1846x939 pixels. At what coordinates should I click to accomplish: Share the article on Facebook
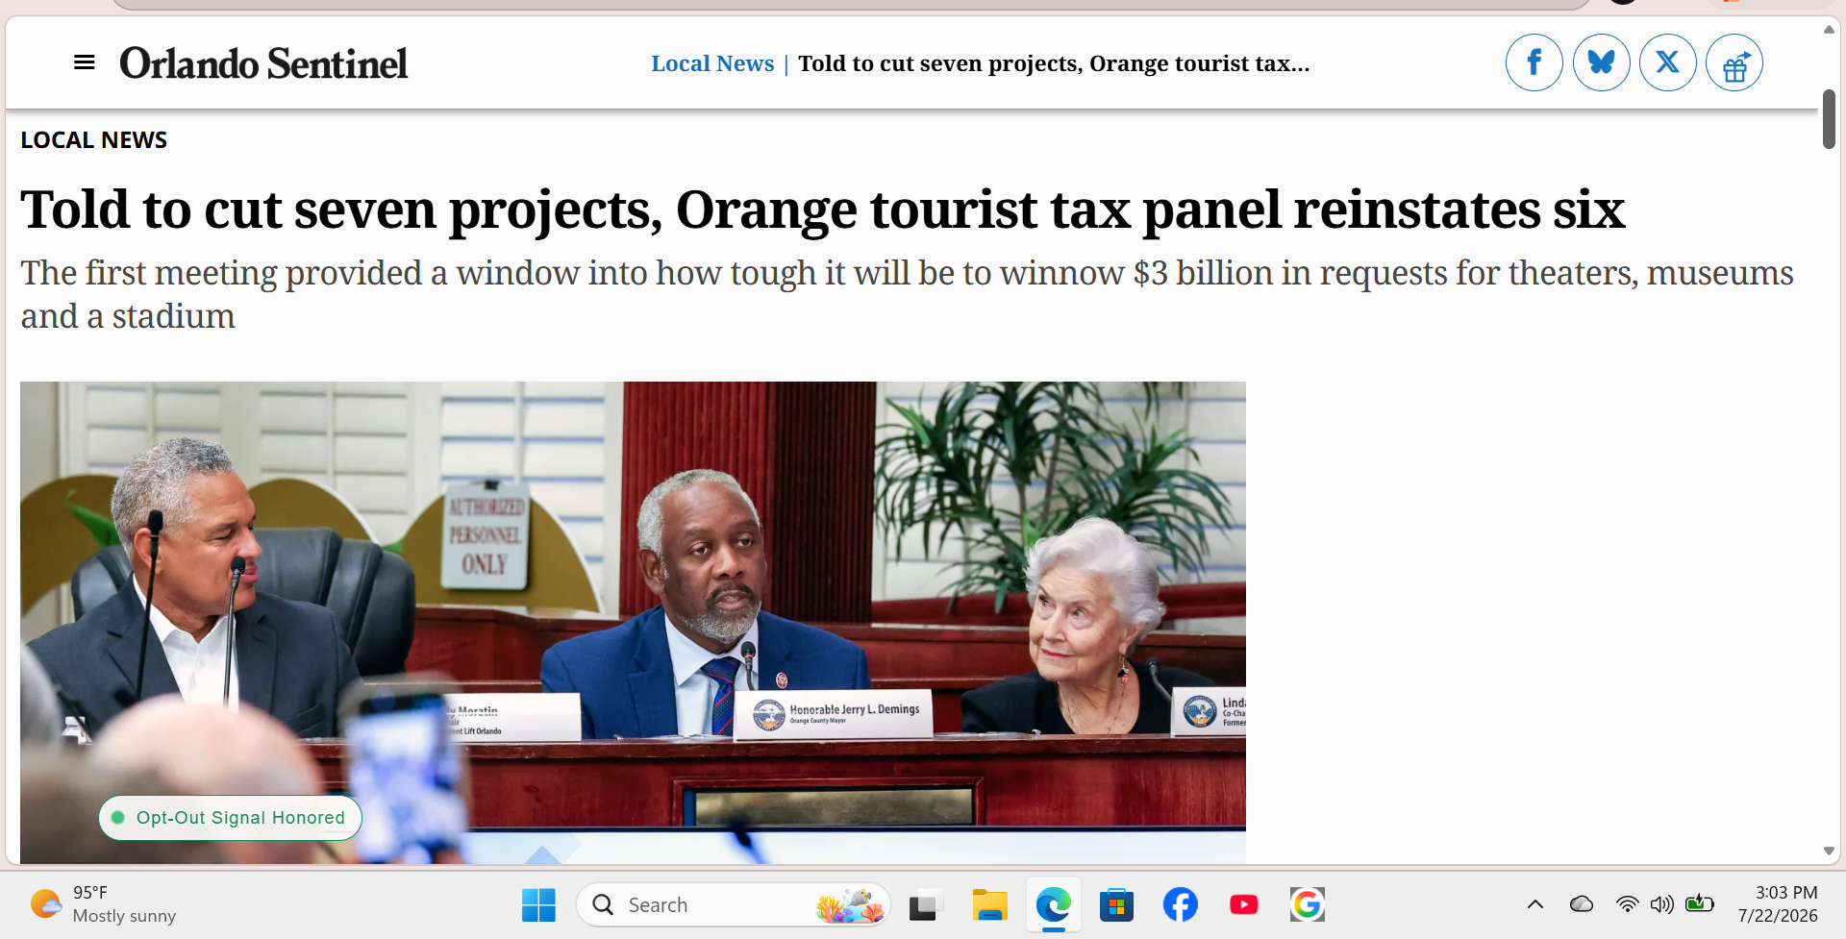tap(1534, 63)
